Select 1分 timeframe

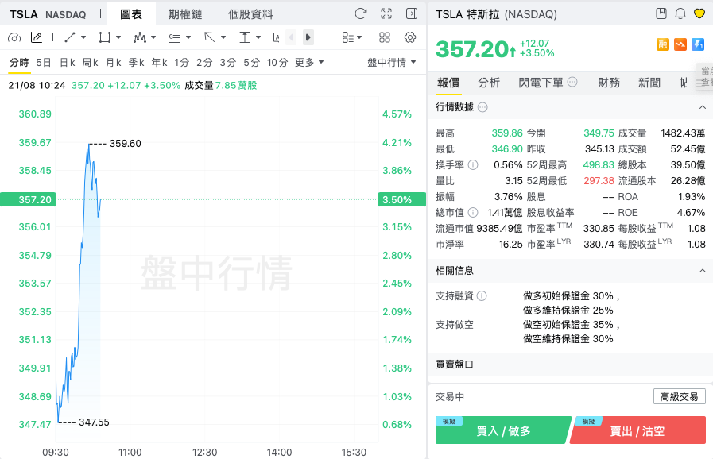pyautogui.click(x=182, y=62)
